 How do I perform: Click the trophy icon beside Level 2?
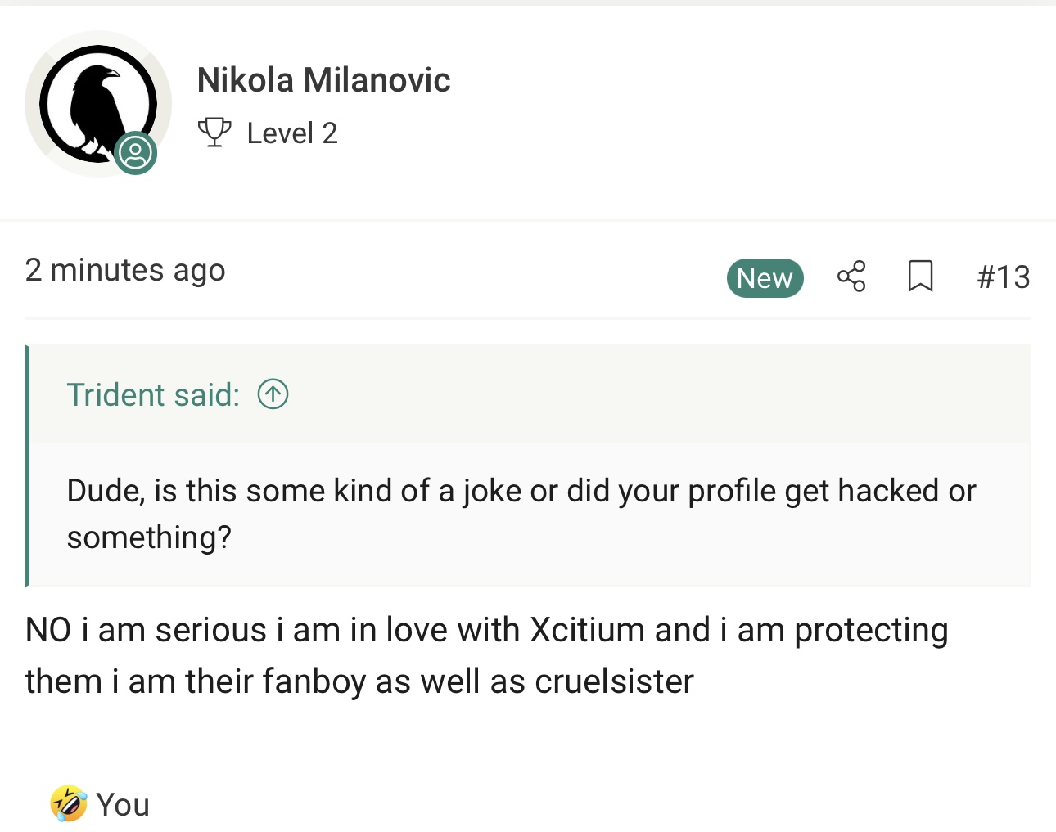[x=214, y=133]
